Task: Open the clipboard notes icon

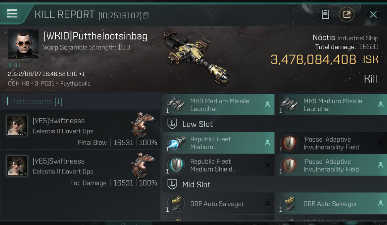Action: [325, 14]
